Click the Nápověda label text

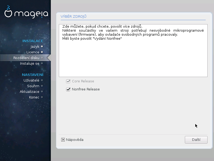tap(75, 140)
